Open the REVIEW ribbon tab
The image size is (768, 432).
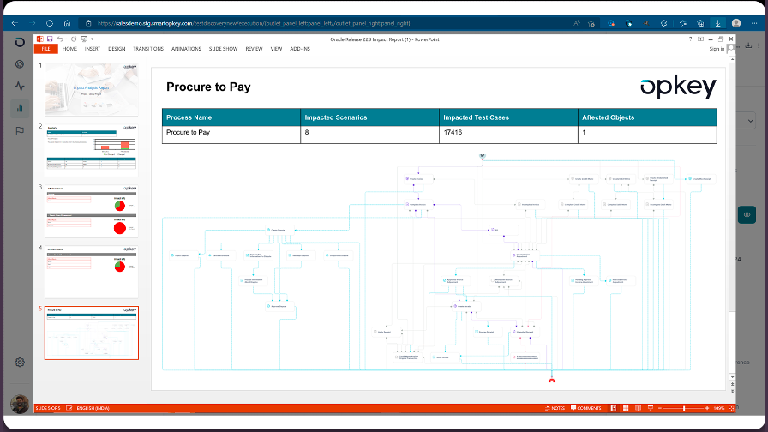point(255,49)
